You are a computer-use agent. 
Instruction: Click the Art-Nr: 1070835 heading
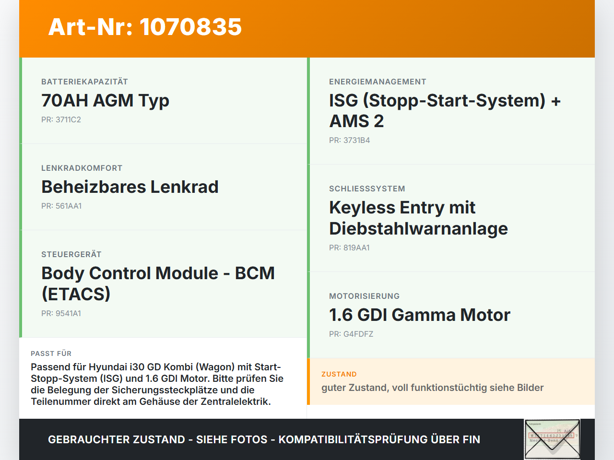145,27
